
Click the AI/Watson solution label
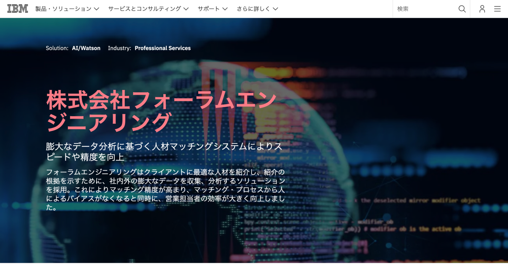86,48
